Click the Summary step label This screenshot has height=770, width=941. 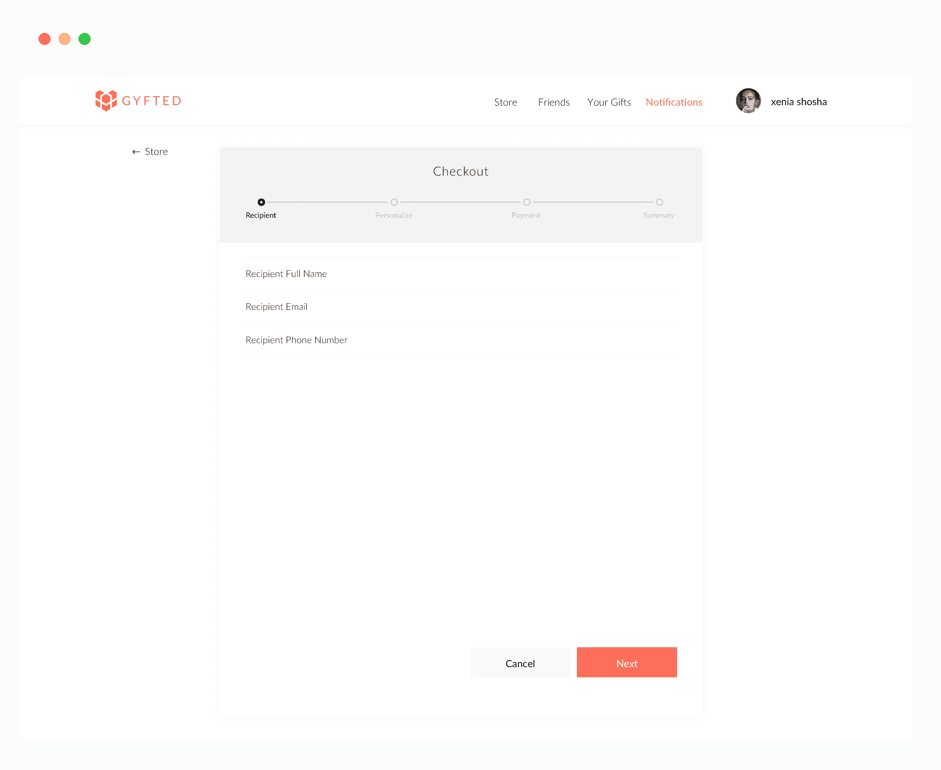point(658,216)
